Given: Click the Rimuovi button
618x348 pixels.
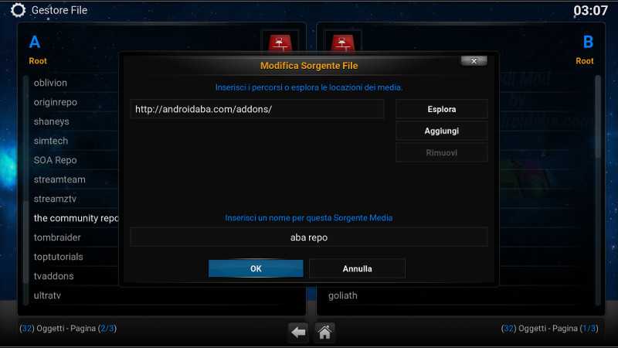Looking at the screenshot, I should [441, 152].
